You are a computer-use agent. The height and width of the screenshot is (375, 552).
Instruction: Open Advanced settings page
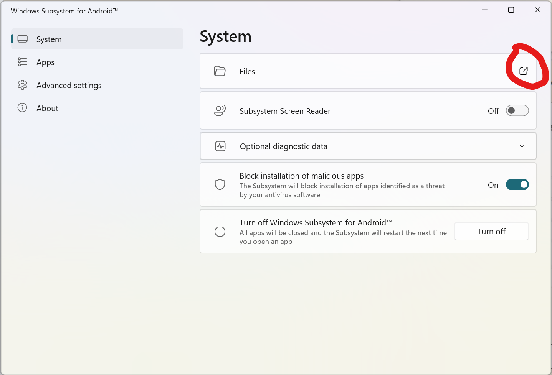(x=97, y=85)
